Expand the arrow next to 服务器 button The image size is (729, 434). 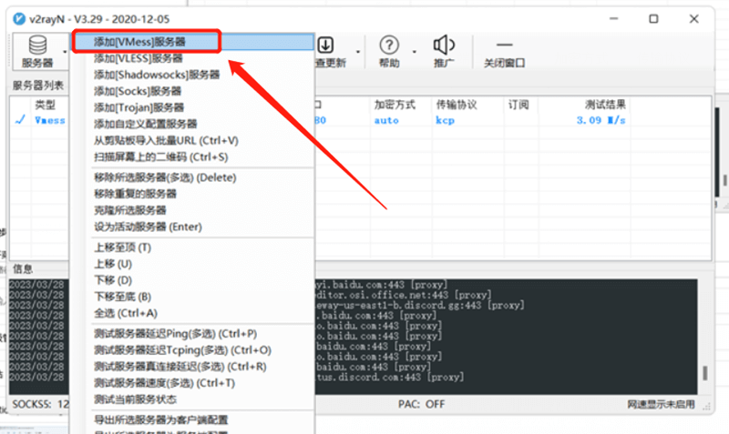pos(65,52)
